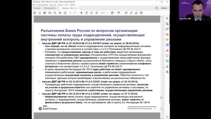Activate the Selection arrow tool
This screenshot has width=211, height=119.
click(81, 13)
